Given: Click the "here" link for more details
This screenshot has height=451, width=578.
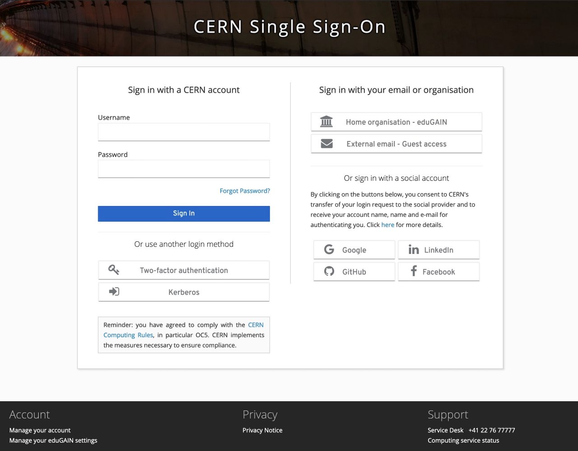Looking at the screenshot, I should pyautogui.click(x=387, y=225).
